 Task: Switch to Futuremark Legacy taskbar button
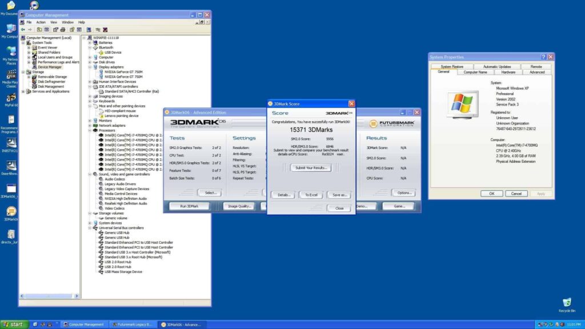tap(133, 324)
